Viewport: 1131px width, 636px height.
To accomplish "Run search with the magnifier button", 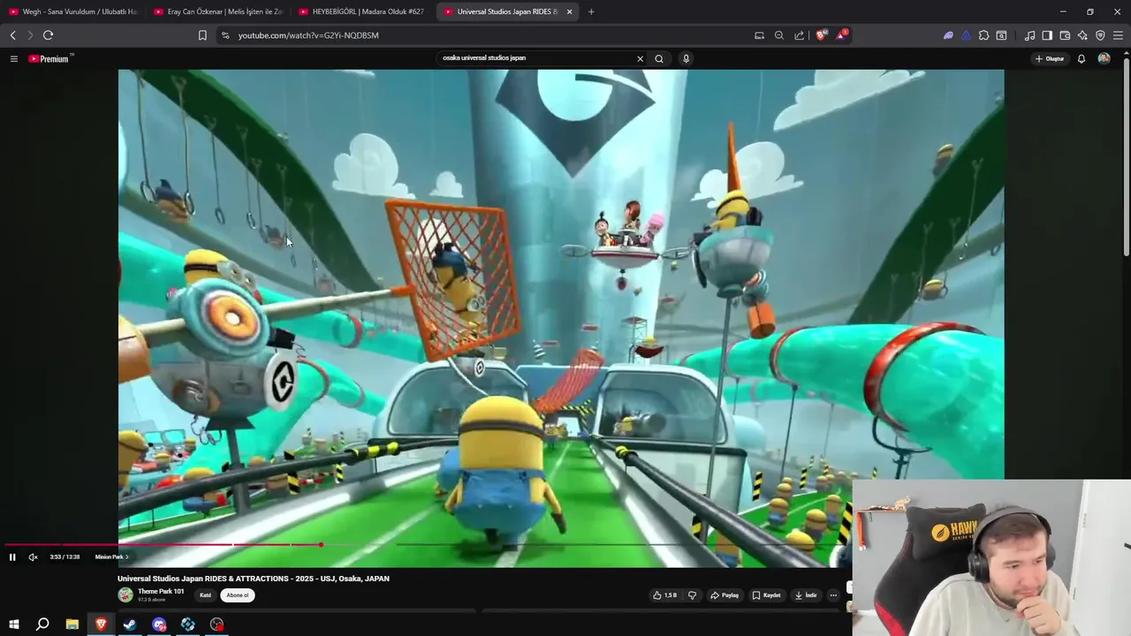I will tap(659, 58).
